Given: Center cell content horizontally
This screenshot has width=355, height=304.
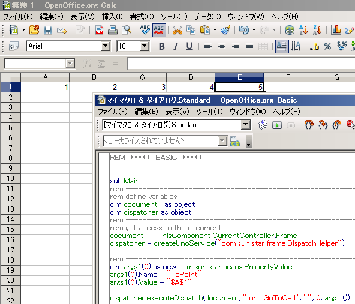Looking at the screenshot, I should (x=222, y=46).
